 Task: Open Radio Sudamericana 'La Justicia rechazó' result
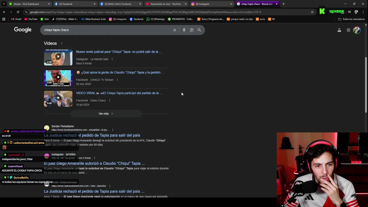click(94, 191)
